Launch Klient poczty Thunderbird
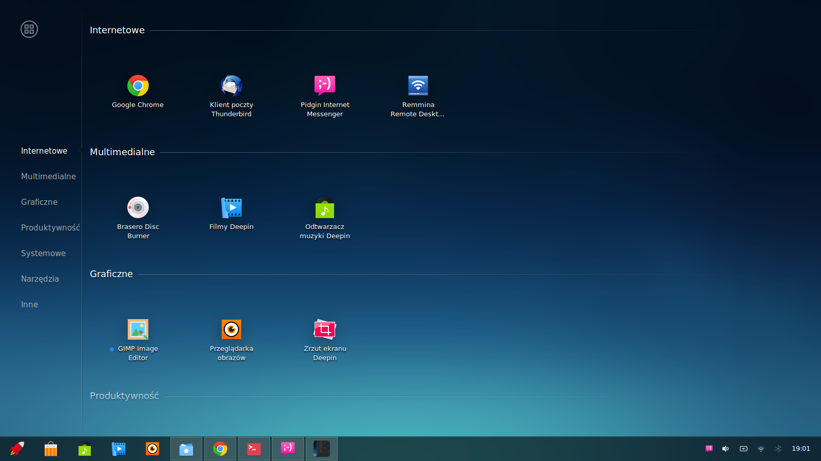This screenshot has width=821, height=461. (231, 86)
